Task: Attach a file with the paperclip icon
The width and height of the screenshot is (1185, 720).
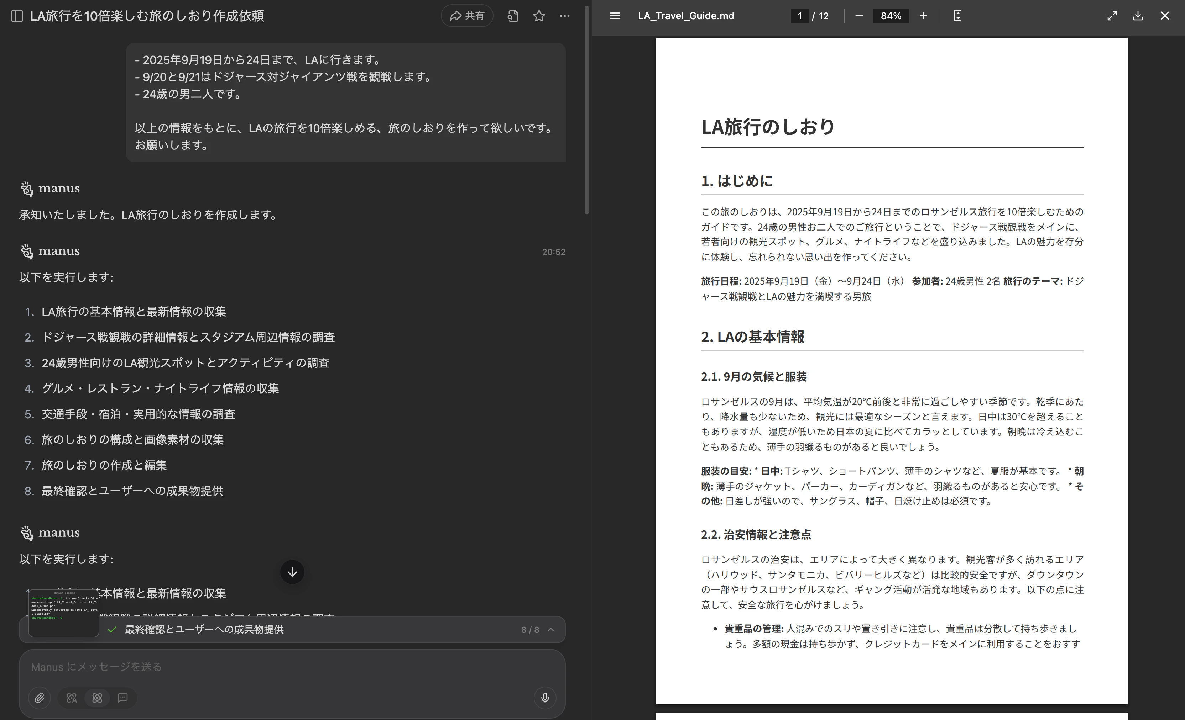Action: [x=40, y=698]
